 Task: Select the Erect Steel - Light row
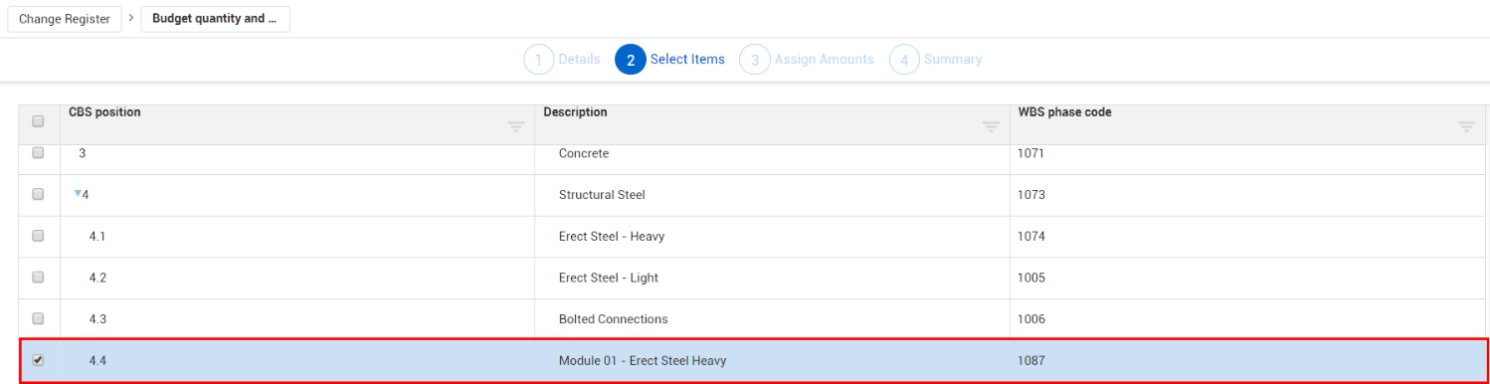753,278
